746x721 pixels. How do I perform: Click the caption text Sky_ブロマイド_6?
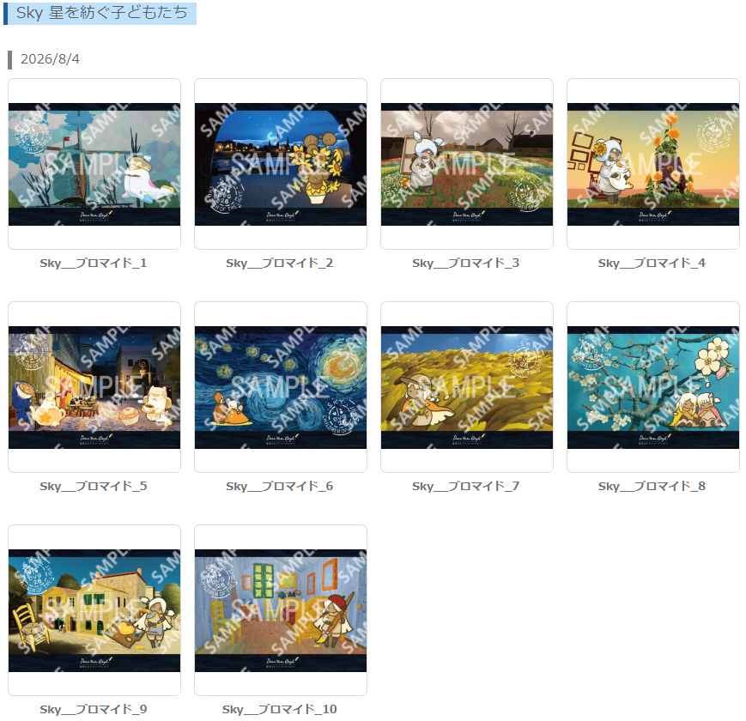[280, 486]
